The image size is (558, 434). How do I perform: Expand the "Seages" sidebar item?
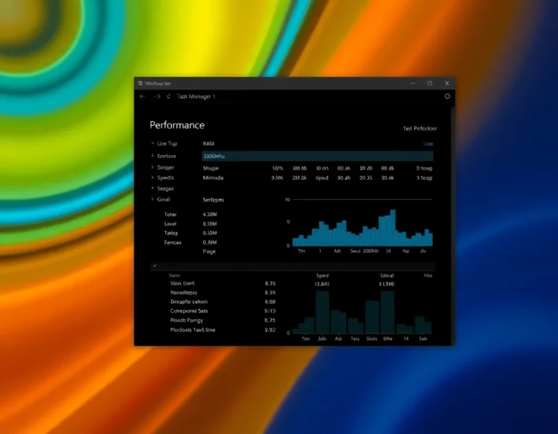(152, 188)
